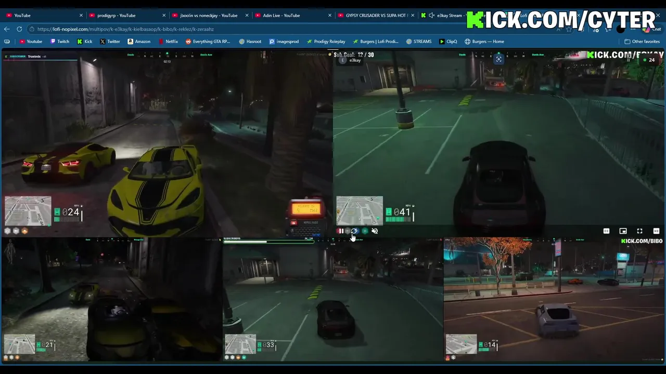Screen dimensions: 666x374
Task: Switch to jboolin vs noneckjay tab
Action: click(x=210, y=16)
